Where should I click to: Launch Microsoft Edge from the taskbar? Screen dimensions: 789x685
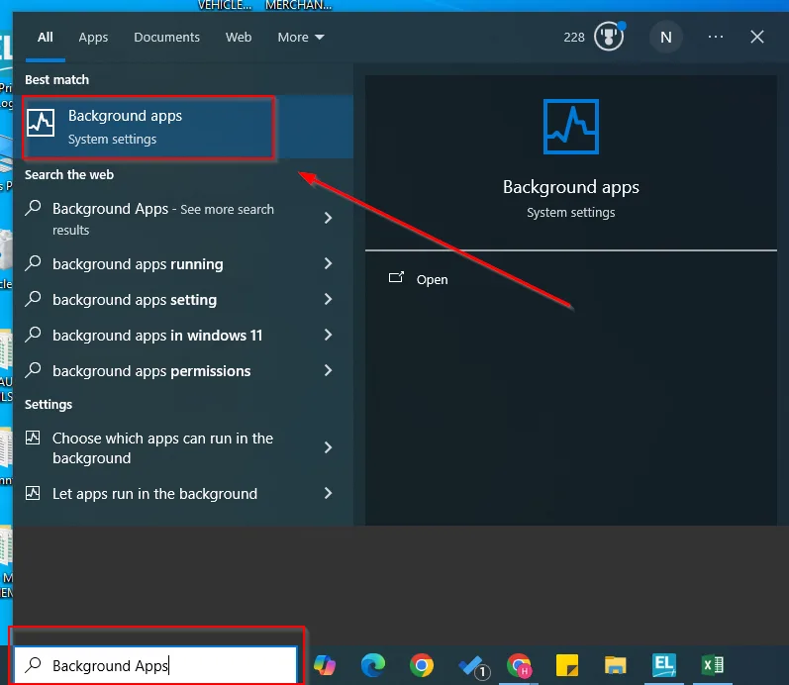pos(373,665)
